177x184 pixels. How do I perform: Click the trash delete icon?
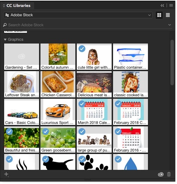[169, 174]
